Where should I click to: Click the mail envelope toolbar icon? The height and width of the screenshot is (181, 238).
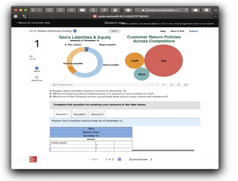[82, 10]
